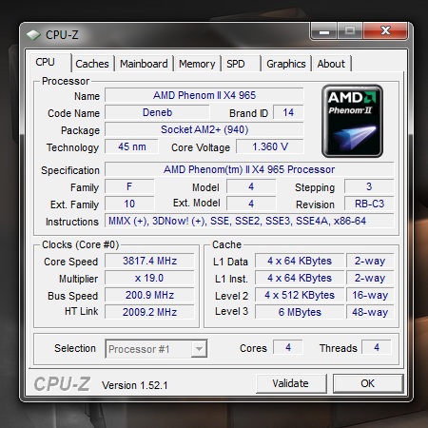Select the Brand ID value 14
Screen dimensions: 428x428
[288, 112]
